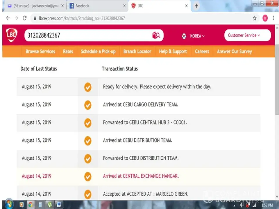Click 'Ready for delivery. Please expect delivery' text
Viewport: 279px width, 209px height.
pyautogui.click(x=157, y=87)
